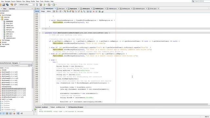
Task: Switch to History view button
Action: (49, 11)
